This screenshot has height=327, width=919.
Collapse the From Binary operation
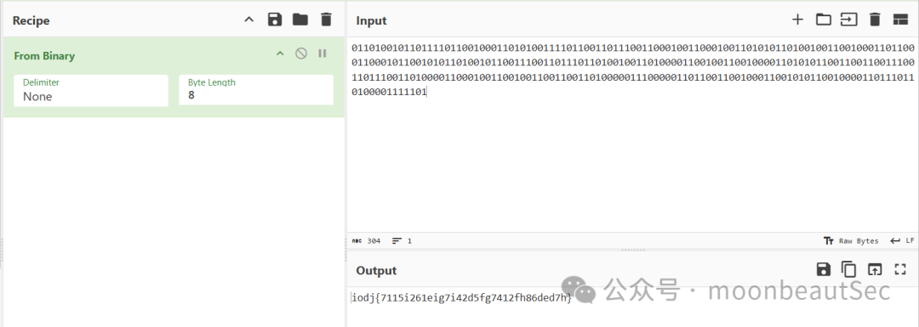click(280, 54)
